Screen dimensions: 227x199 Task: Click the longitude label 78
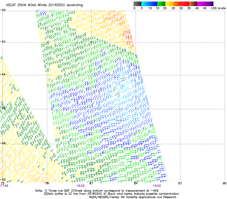pos(47,183)
